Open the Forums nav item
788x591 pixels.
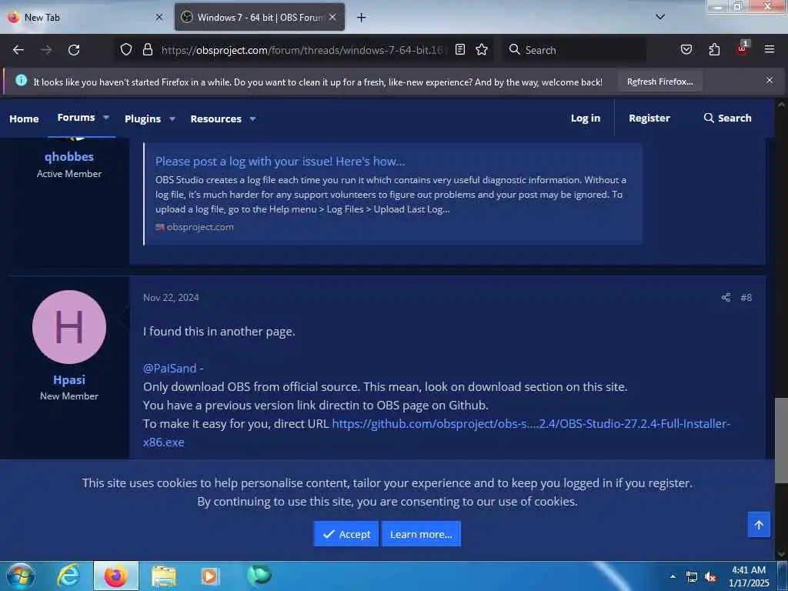76,117
